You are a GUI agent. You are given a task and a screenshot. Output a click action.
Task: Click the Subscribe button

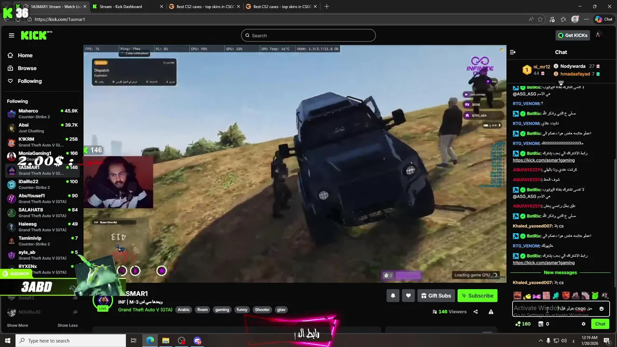coord(477,295)
